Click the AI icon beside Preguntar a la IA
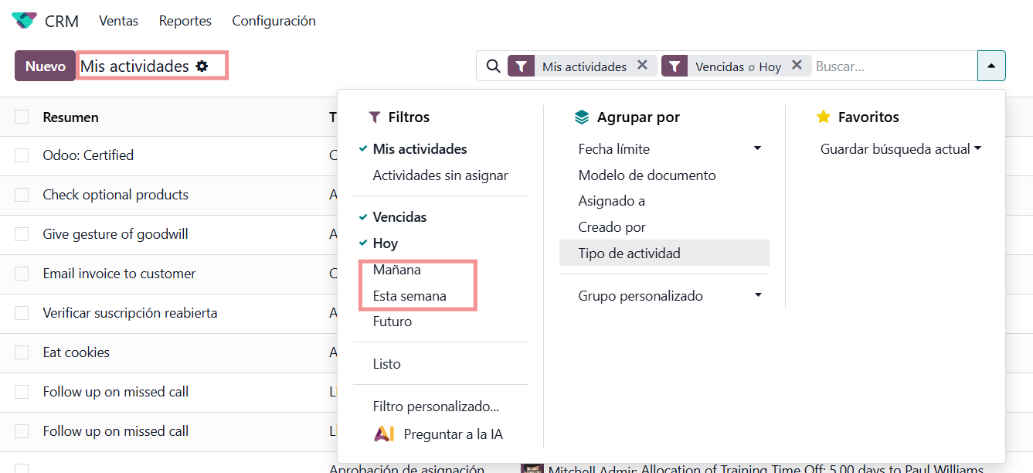This screenshot has width=1033, height=473. [x=383, y=434]
